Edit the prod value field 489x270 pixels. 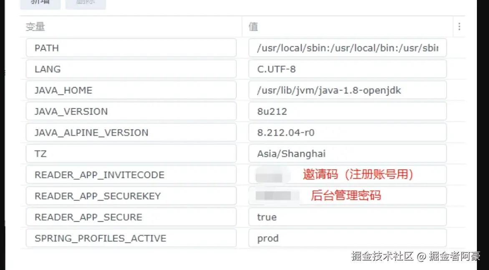click(347, 238)
